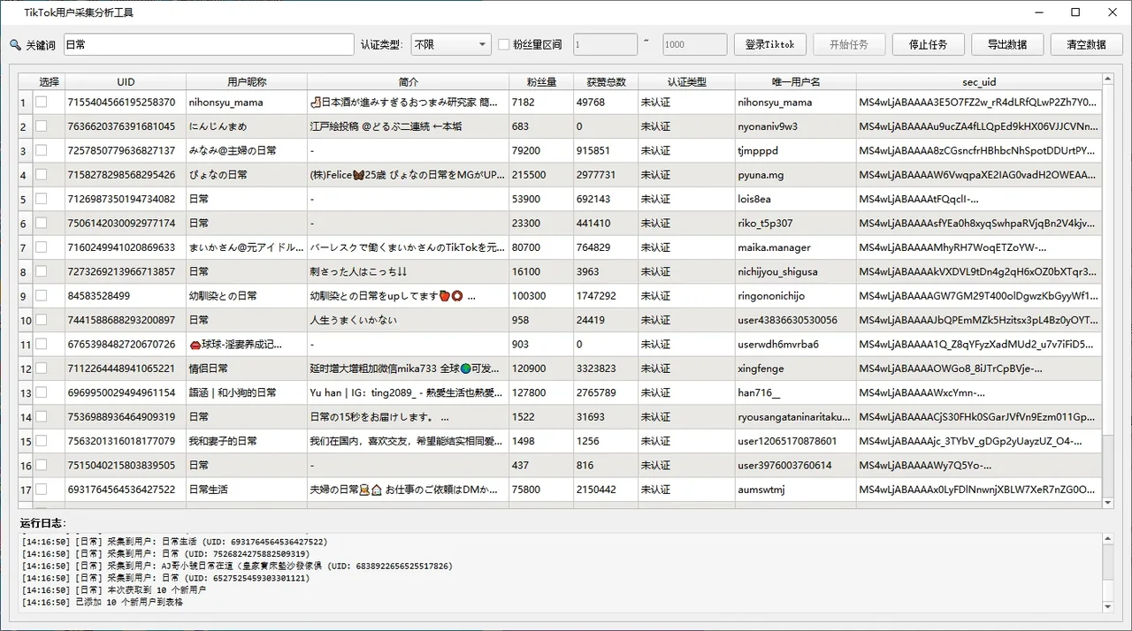
Task: Select username cell user3976003760614
Action: (x=795, y=465)
